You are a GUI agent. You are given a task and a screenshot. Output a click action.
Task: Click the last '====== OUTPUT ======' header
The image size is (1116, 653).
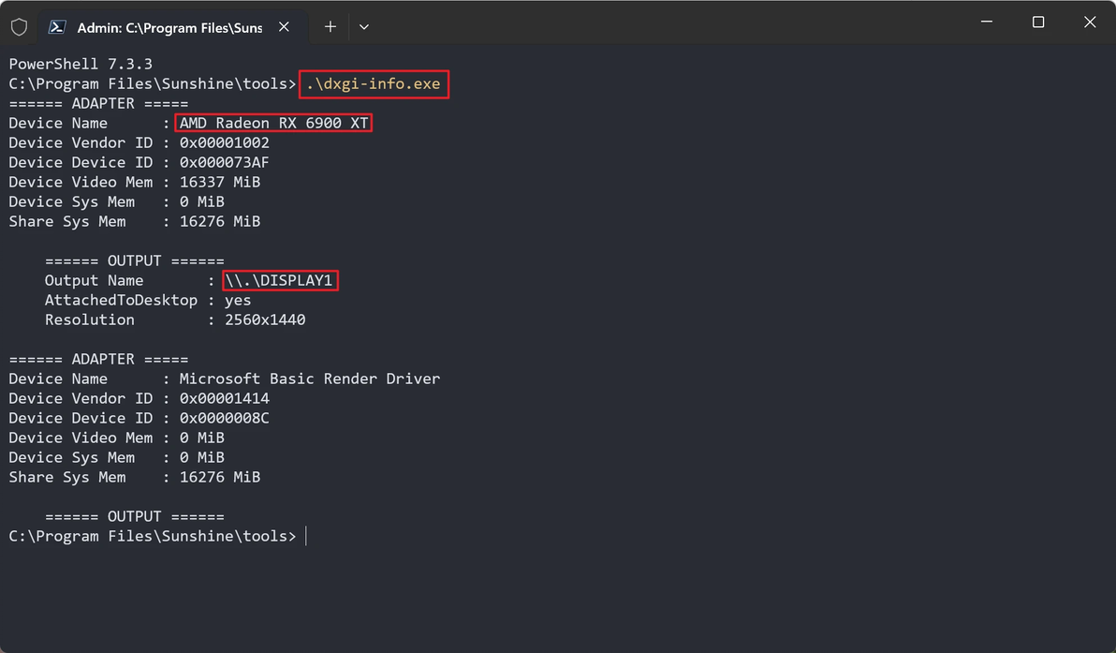pos(135,517)
